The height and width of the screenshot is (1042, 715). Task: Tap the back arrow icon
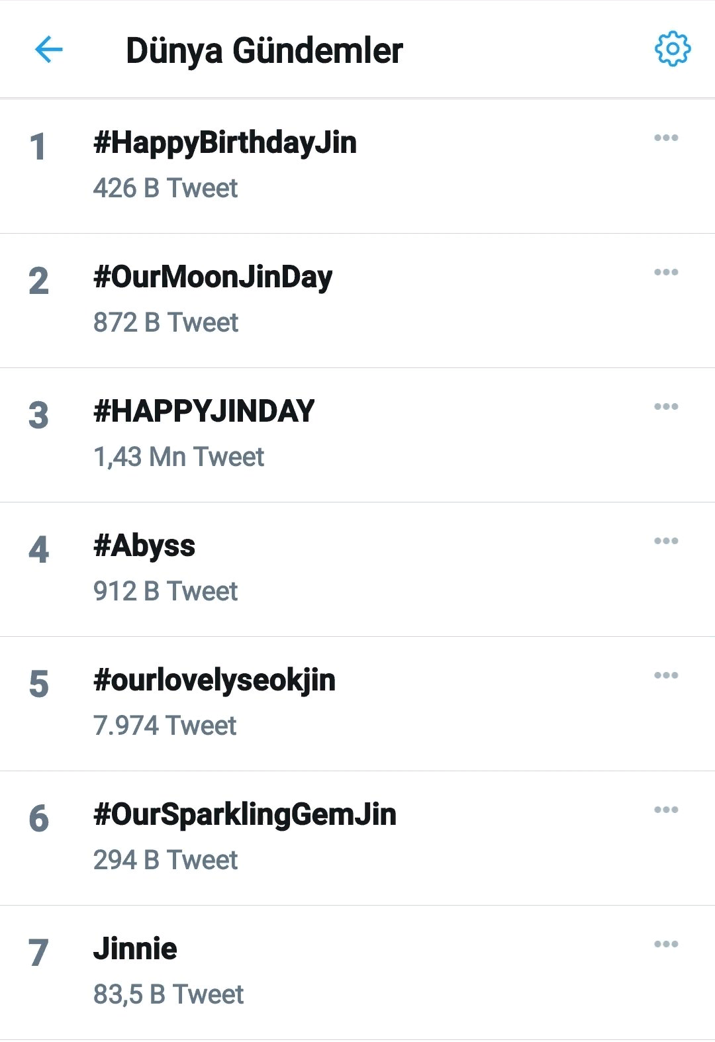(x=48, y=49)
